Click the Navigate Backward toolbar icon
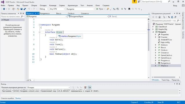The height and width of the screenshot is (104, 185). 4,9
